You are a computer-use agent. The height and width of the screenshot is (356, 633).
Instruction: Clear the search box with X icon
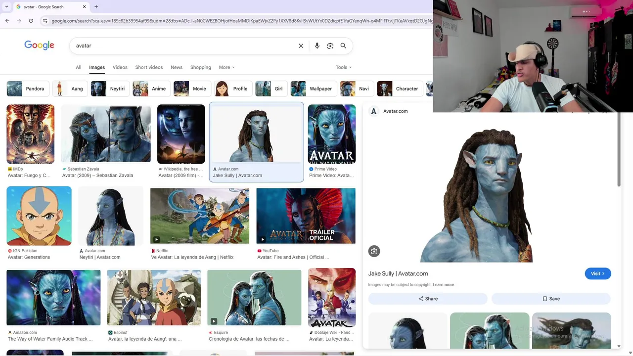pos(301,45)
